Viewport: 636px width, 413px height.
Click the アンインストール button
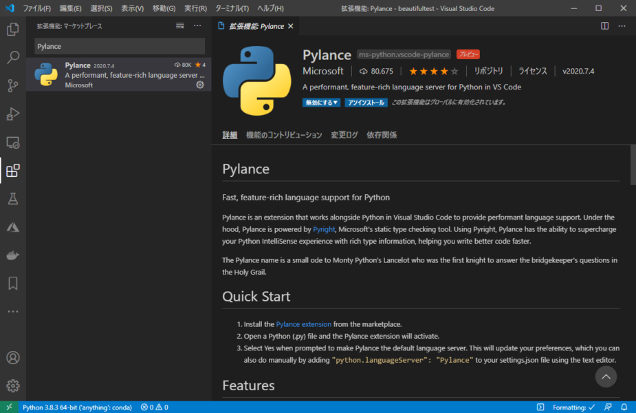[x=366, y=103]
